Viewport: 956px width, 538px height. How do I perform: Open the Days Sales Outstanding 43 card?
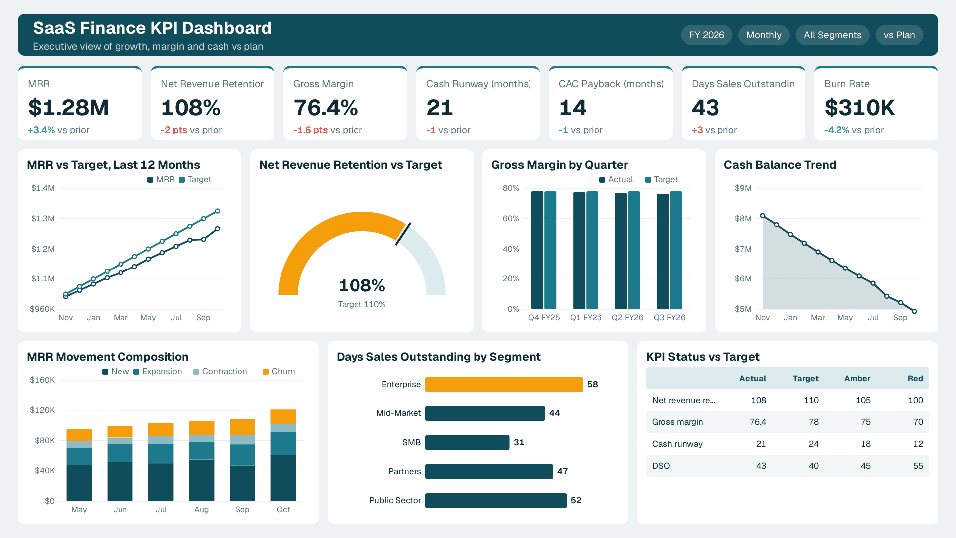743,104
